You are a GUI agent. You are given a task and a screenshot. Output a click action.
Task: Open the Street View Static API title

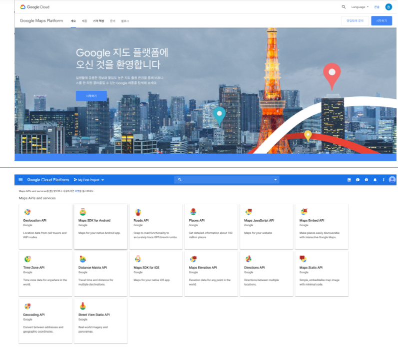tap(94, 315)
